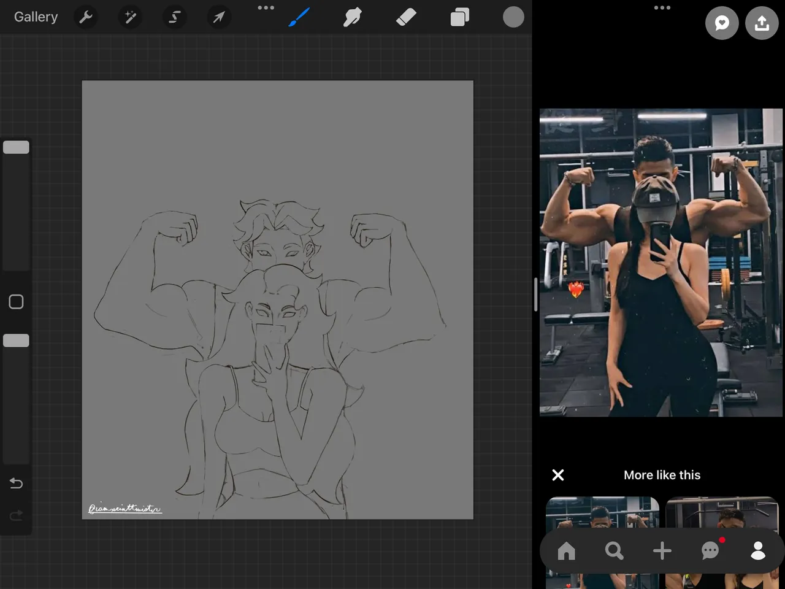Share the Pinterest pin via upload icon
The width and height of the screenshot is (785, 589).
click(762, 23)
